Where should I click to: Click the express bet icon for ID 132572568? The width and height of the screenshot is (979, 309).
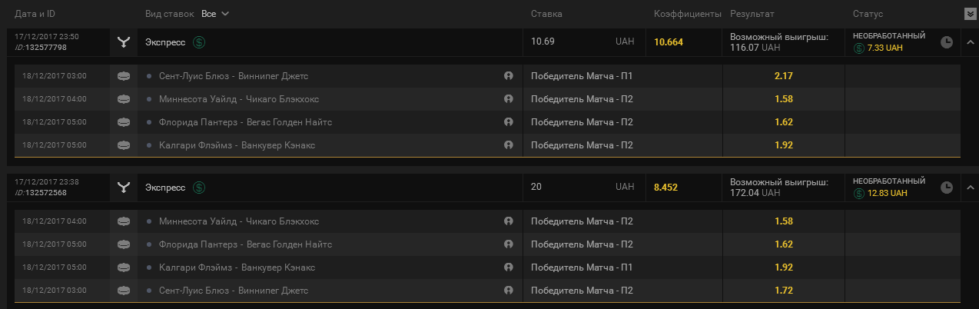click(x=124, y=187)
